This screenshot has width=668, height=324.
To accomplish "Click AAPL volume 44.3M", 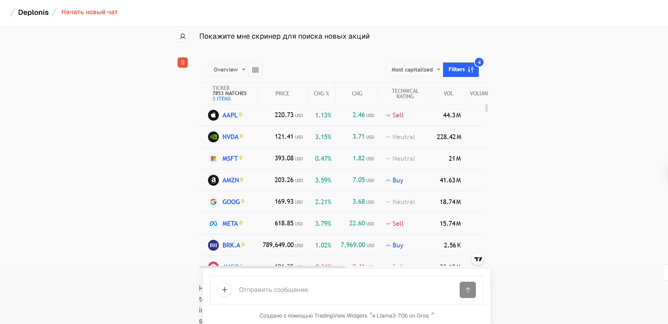I will (452, 115).
